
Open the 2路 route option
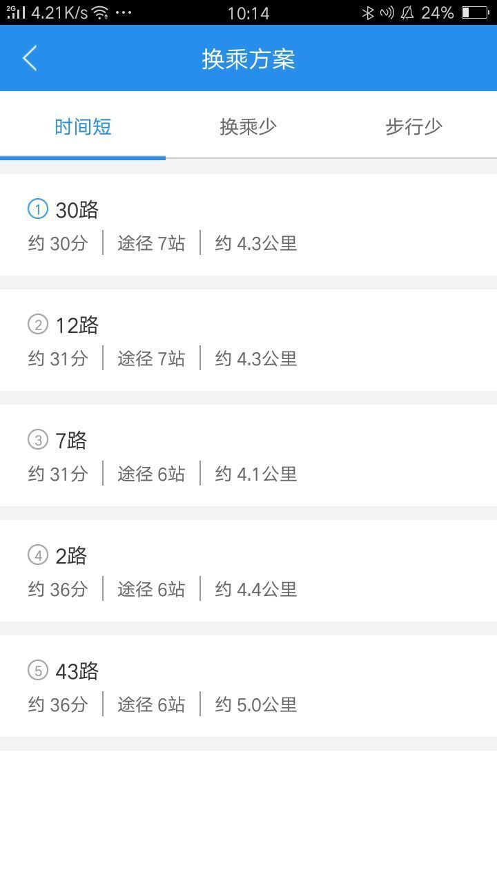(248, 571)
